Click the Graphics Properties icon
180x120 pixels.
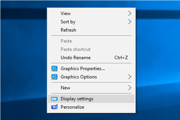coord(54,68)
